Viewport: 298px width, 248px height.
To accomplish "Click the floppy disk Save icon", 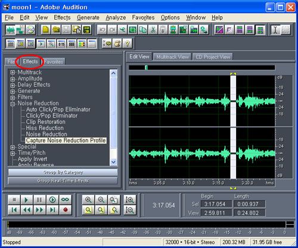I will click(66, 30).
